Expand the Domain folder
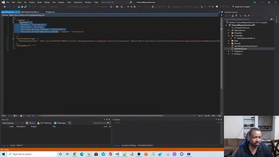The width and height of the screenshot is (279, 157). [228, 44]
